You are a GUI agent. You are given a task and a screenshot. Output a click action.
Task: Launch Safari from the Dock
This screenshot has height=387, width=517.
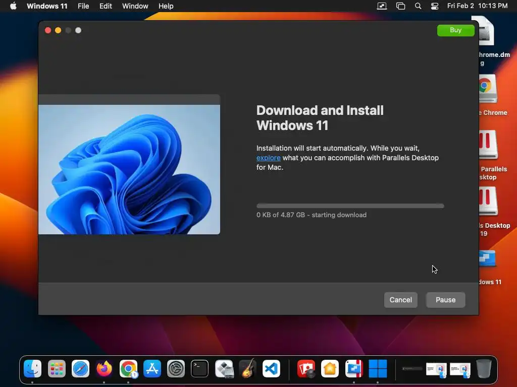(x=80, y=368)
